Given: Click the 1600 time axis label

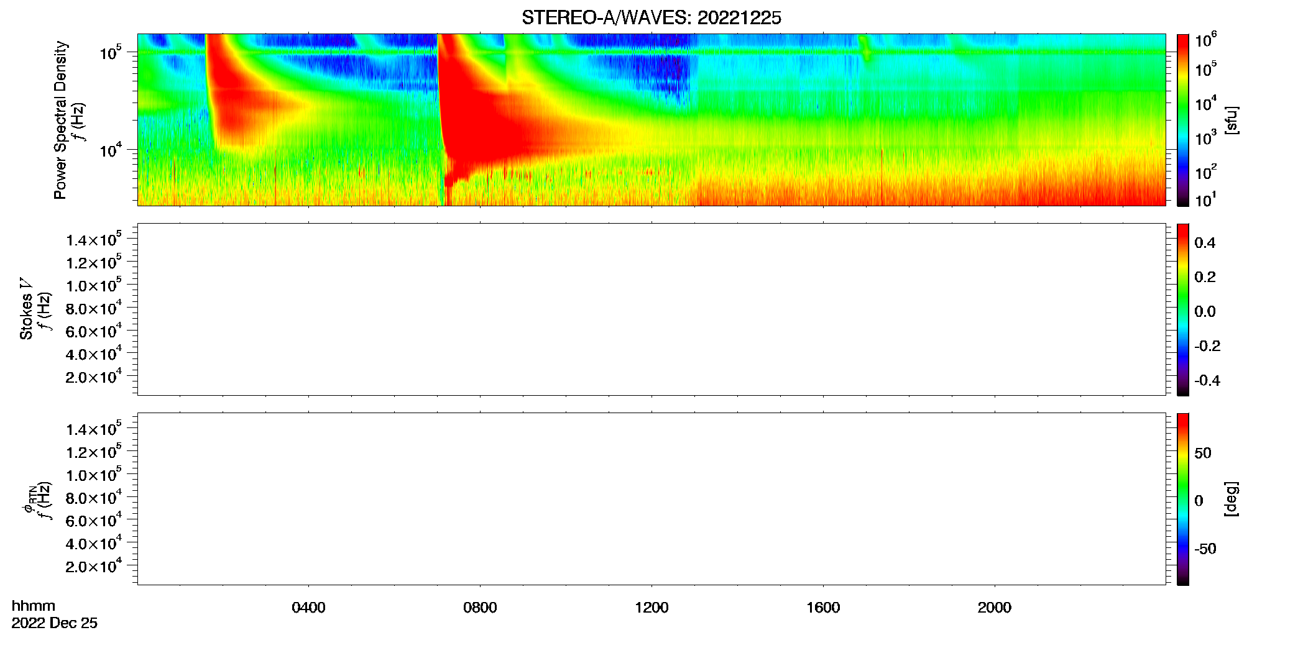Looking at the screenshot, I should [x=823, y=608].
